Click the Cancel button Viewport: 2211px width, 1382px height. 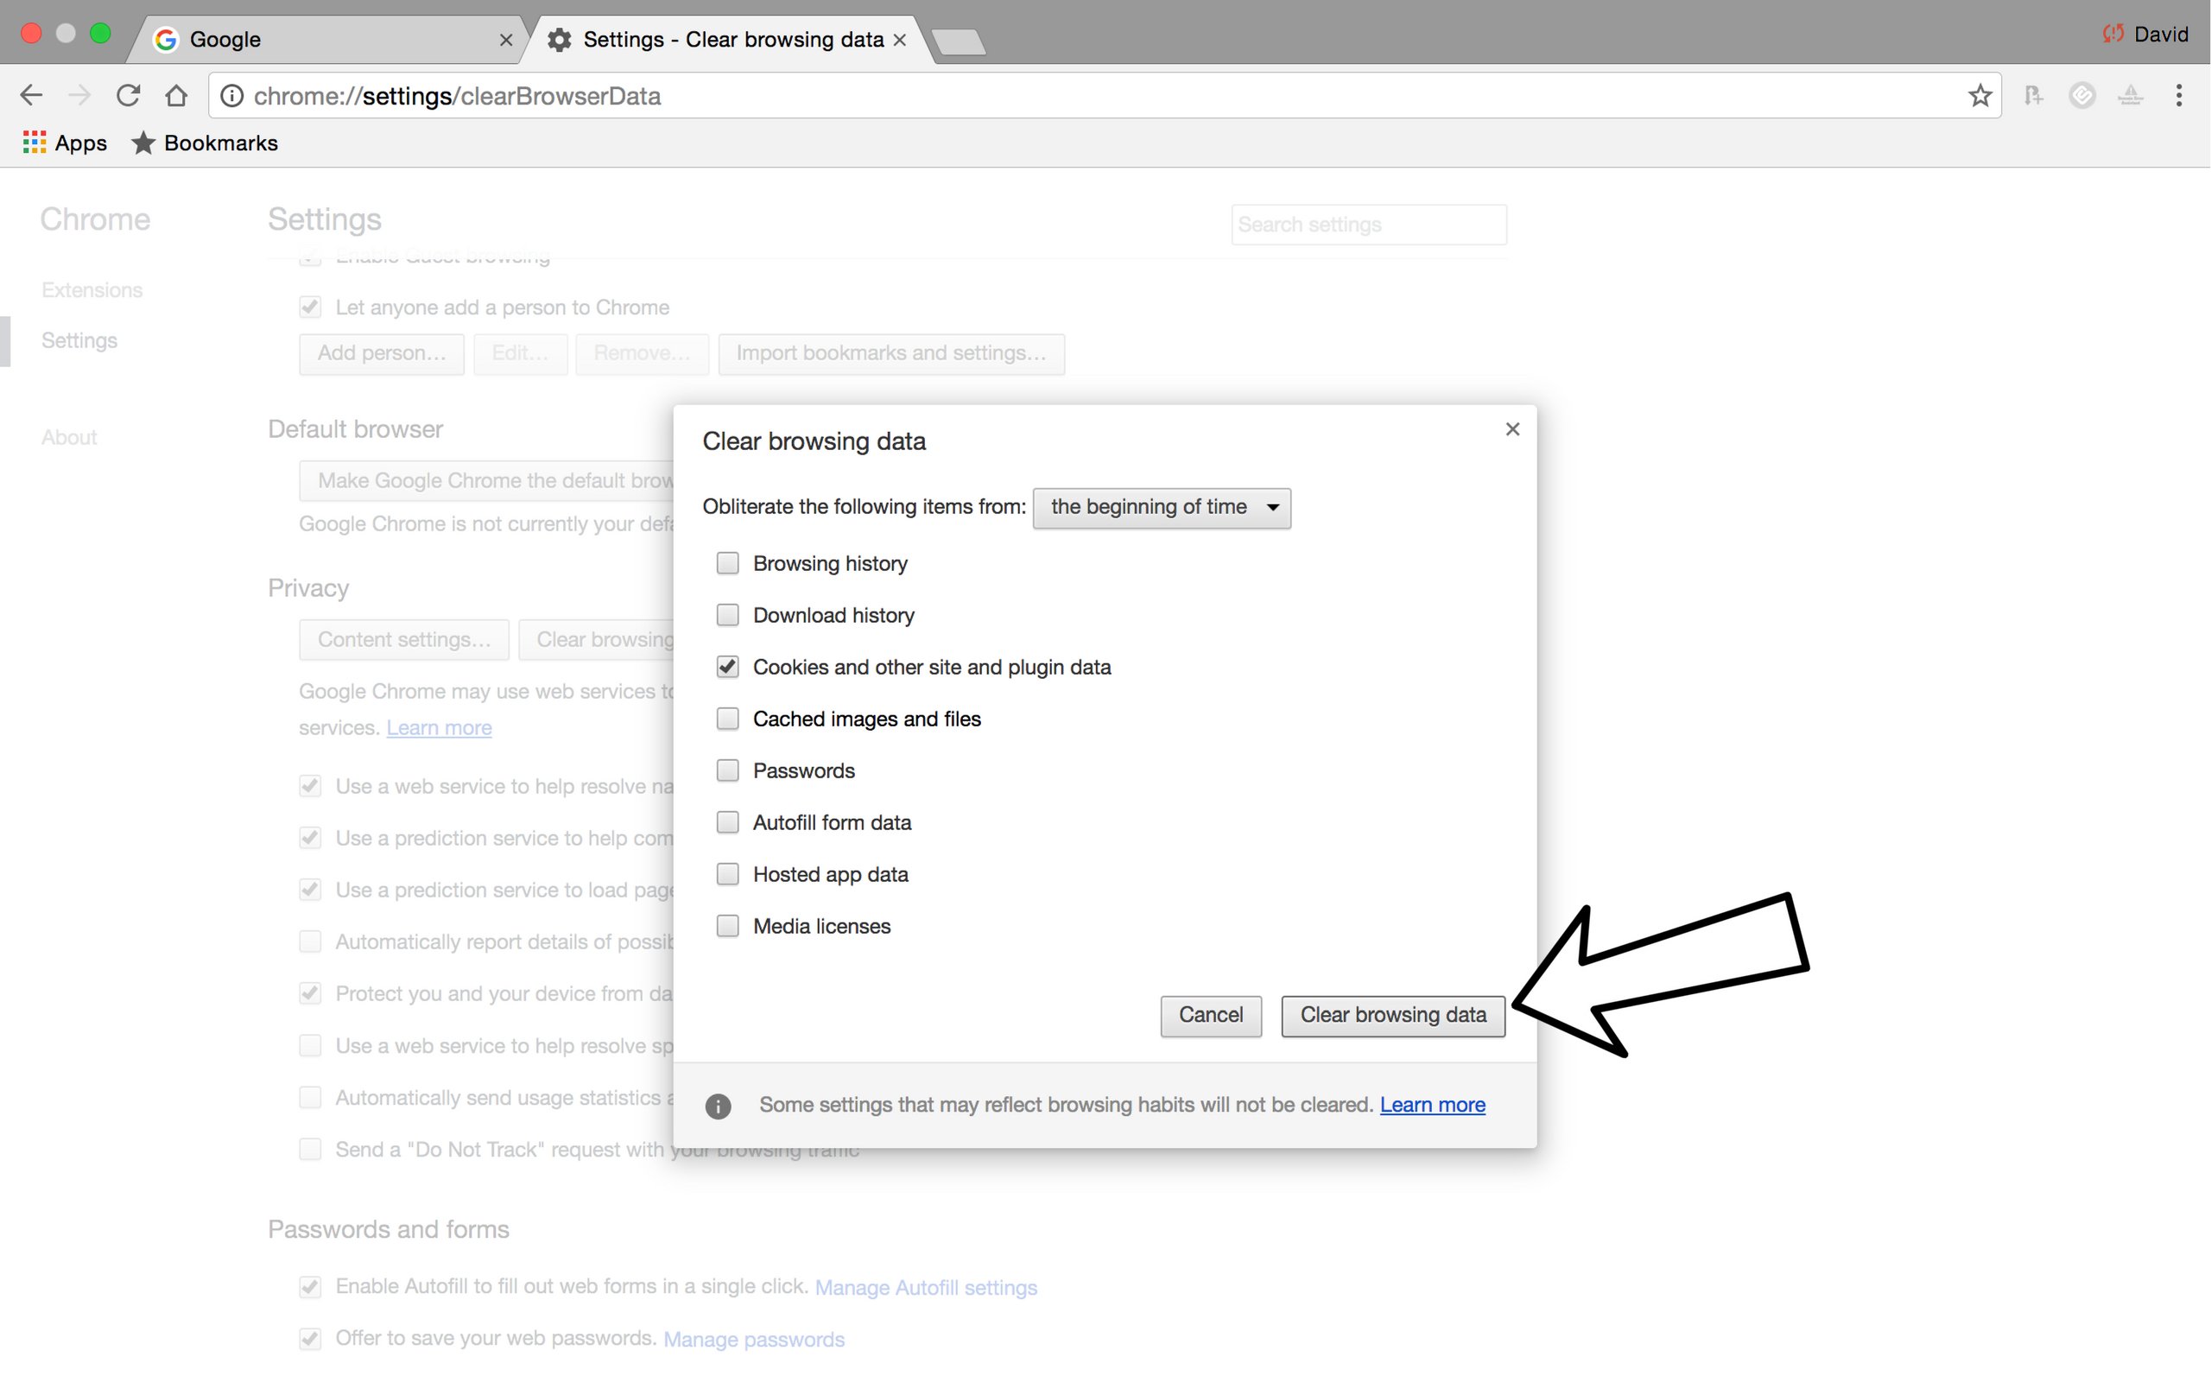1210,1016
